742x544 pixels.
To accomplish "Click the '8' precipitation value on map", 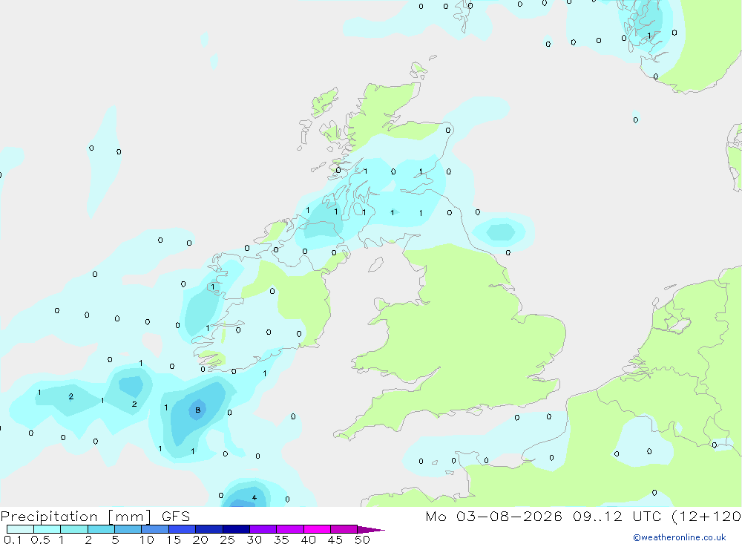I will 198,410.
